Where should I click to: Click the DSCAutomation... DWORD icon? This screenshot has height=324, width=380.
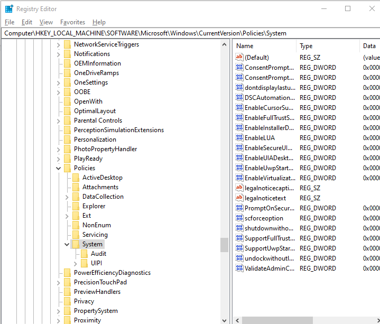click(x=239, y=97)
